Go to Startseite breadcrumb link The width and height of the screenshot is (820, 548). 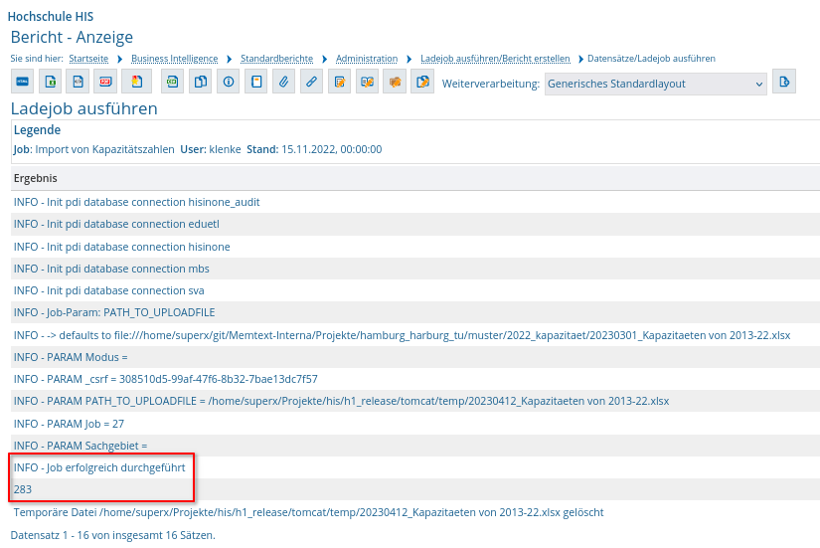pyautogui.click(x=88, y=59)
